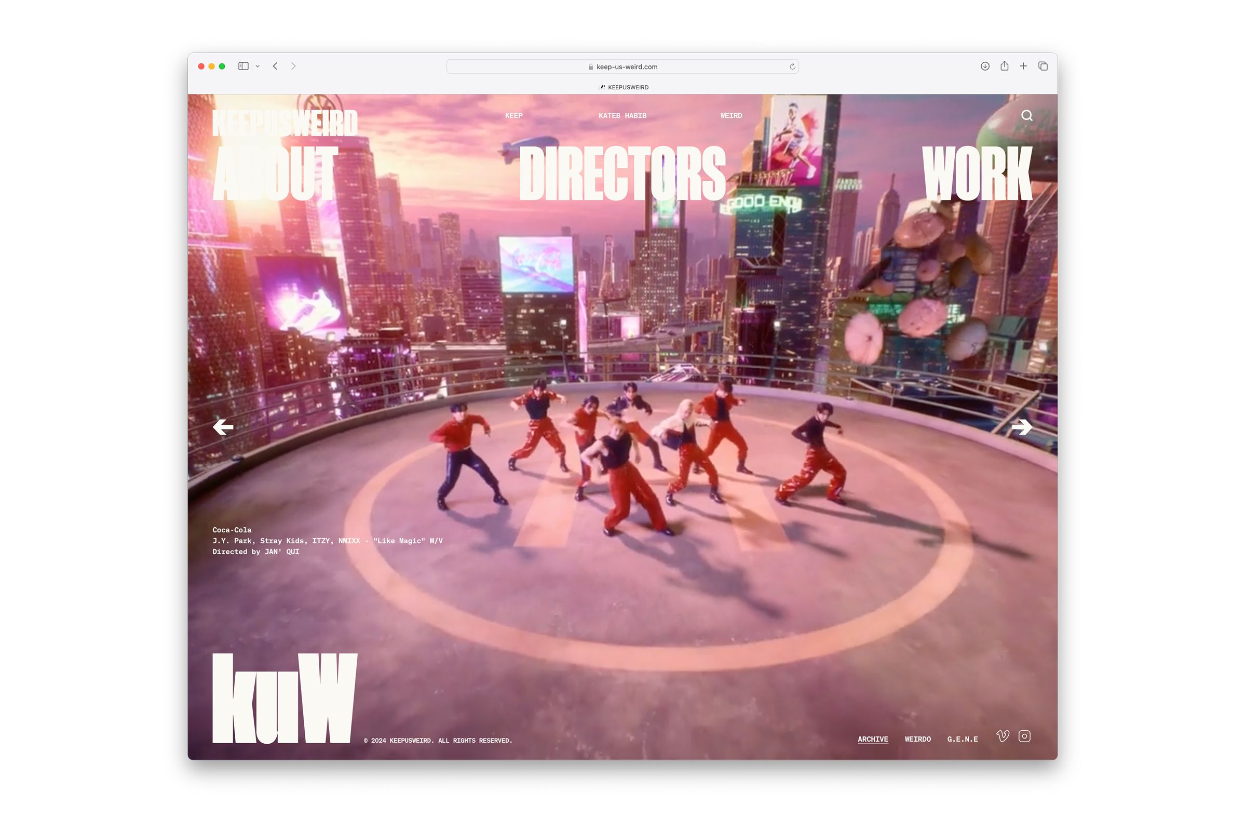The width and height of the screenshot is (1246, 831).
Task: Click the G.E.N.E footer link
Action: point(962,739)
